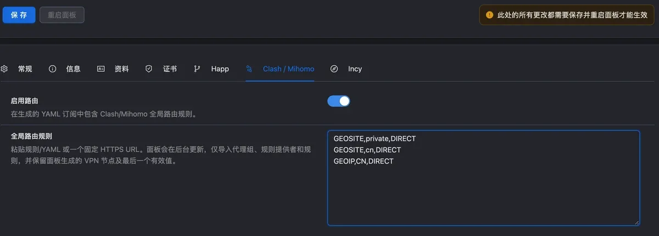Click the description mentioning YAML 订阅

click(x=104, y=114)
